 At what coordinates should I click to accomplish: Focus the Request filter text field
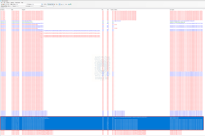click(22, 6)
